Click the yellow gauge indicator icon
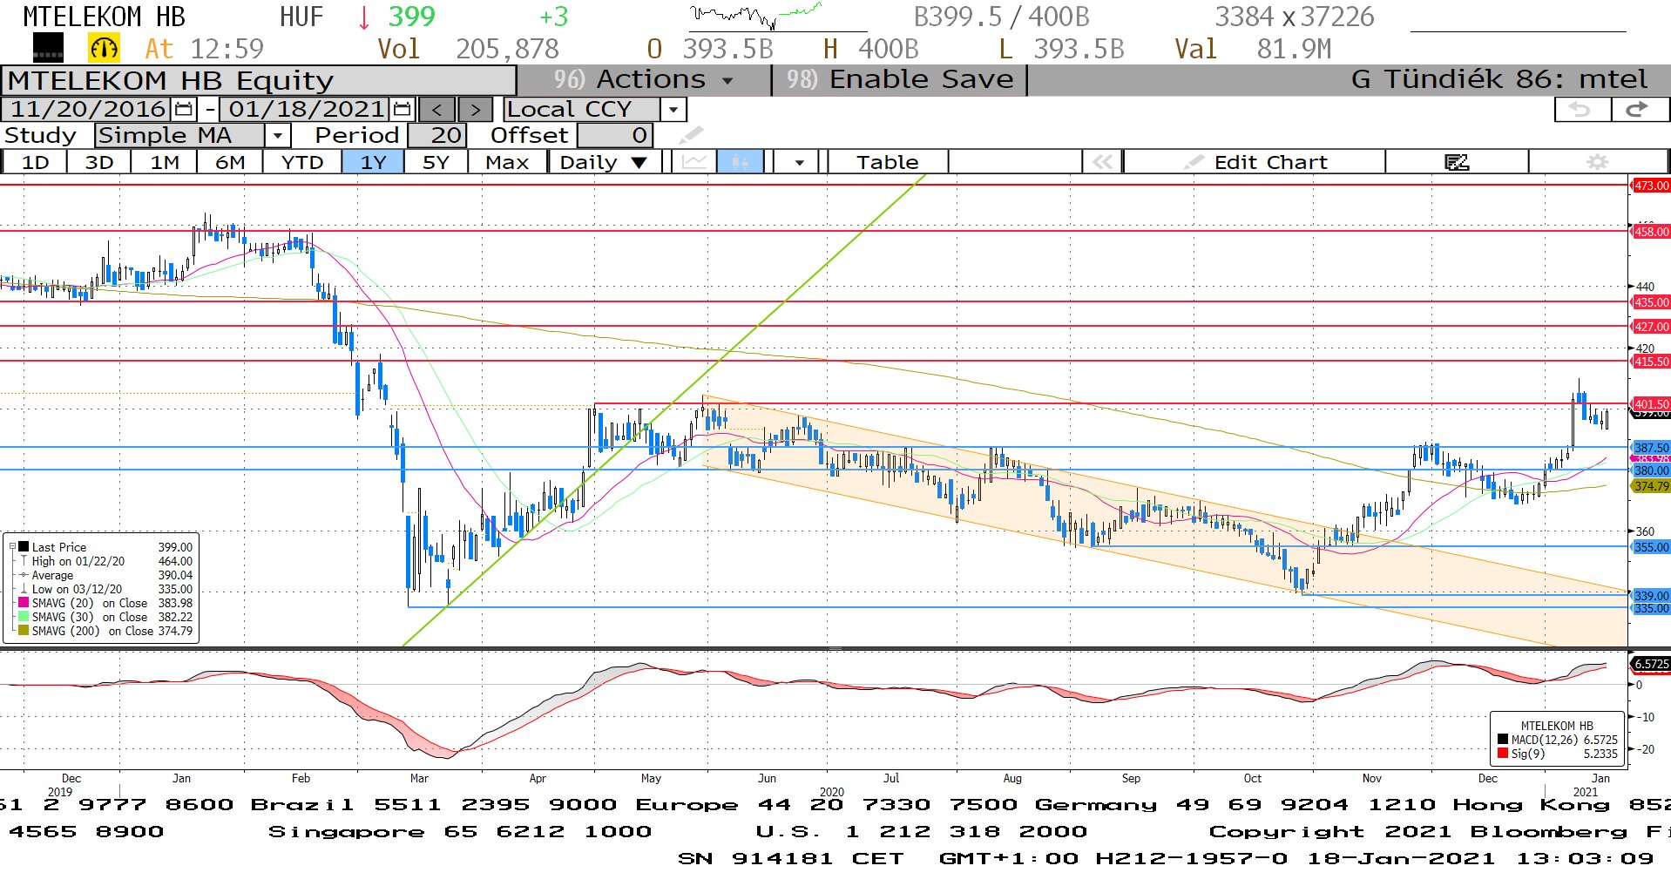This screenshot has height=893, width=1671. coord(105,48)
